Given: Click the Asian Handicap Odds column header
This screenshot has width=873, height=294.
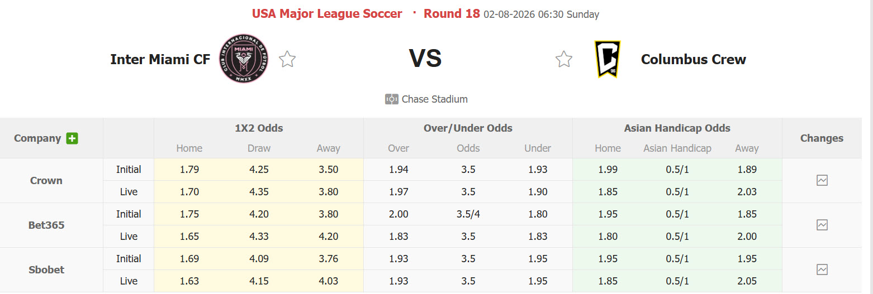Looking at the screenshot, I should pyautogui.click(x=677, y=128).
